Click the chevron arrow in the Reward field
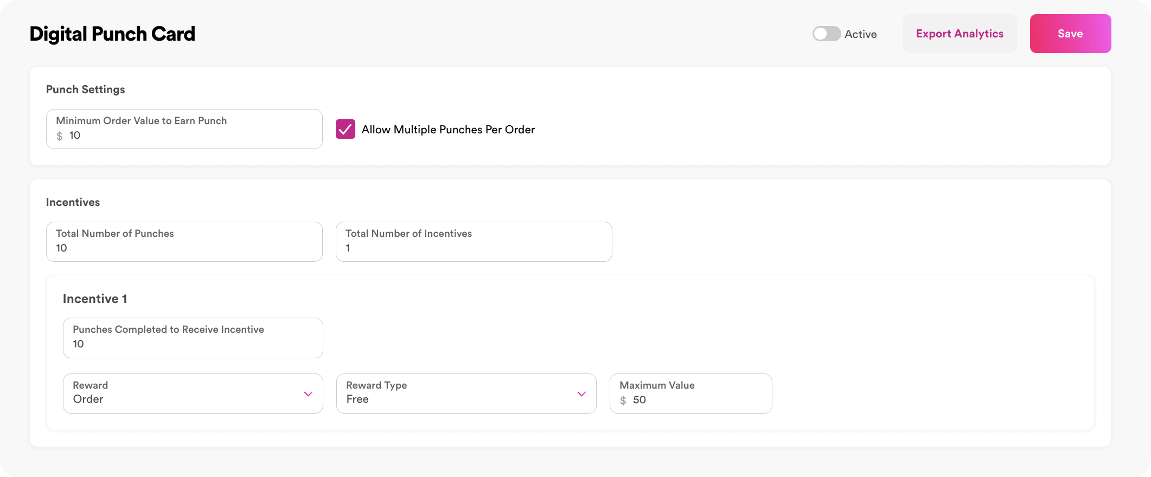This screenshot has width=1151, height=477. [x=308, y=394]
